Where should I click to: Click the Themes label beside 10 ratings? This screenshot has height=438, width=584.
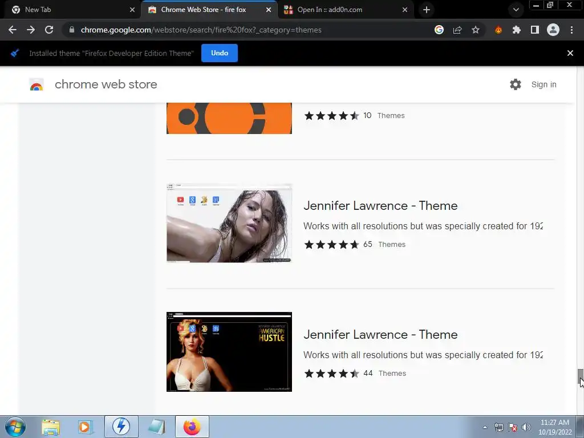coord(391,115)
